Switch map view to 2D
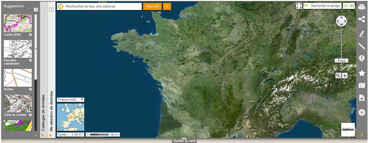Screen dimensions: 368x143 (x=346, y=6)
